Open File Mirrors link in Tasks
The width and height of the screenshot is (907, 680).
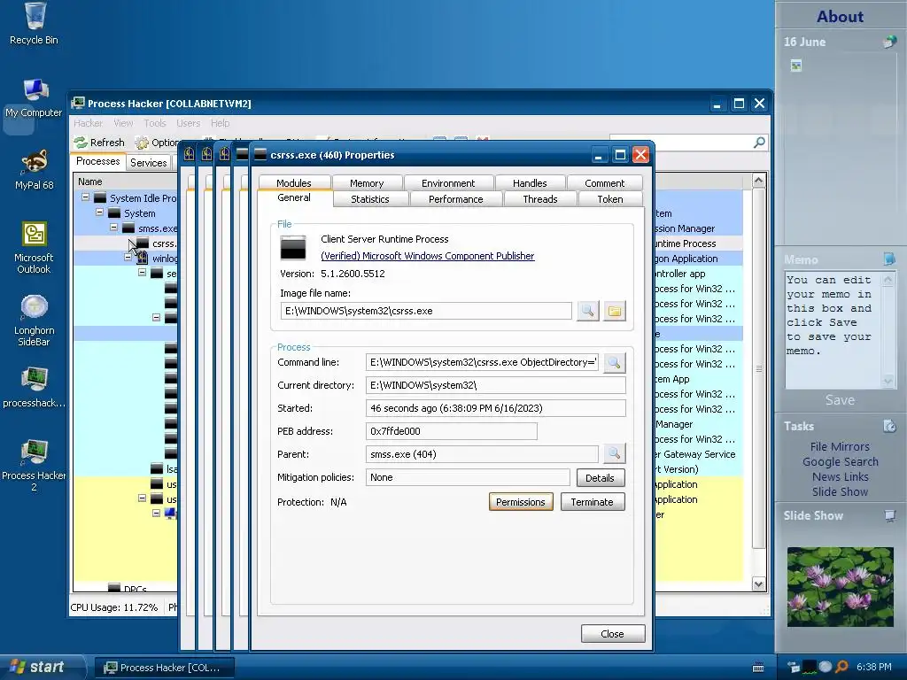coord(840,446)
